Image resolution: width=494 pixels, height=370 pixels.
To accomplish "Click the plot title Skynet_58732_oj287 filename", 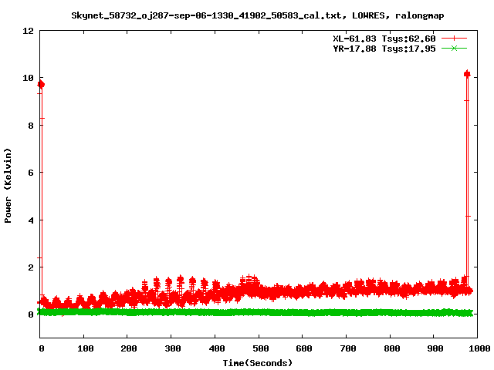I will pos(257,15).
